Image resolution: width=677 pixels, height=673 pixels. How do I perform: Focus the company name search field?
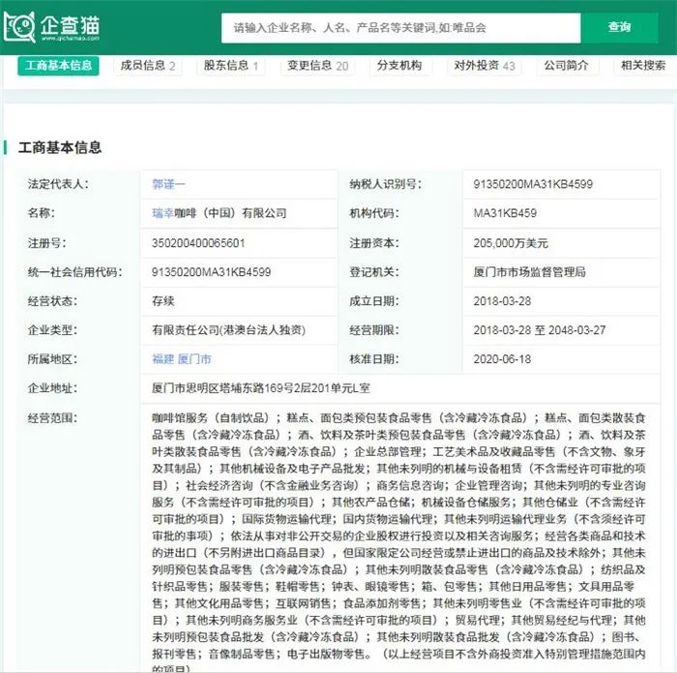(x=400, y=28)
